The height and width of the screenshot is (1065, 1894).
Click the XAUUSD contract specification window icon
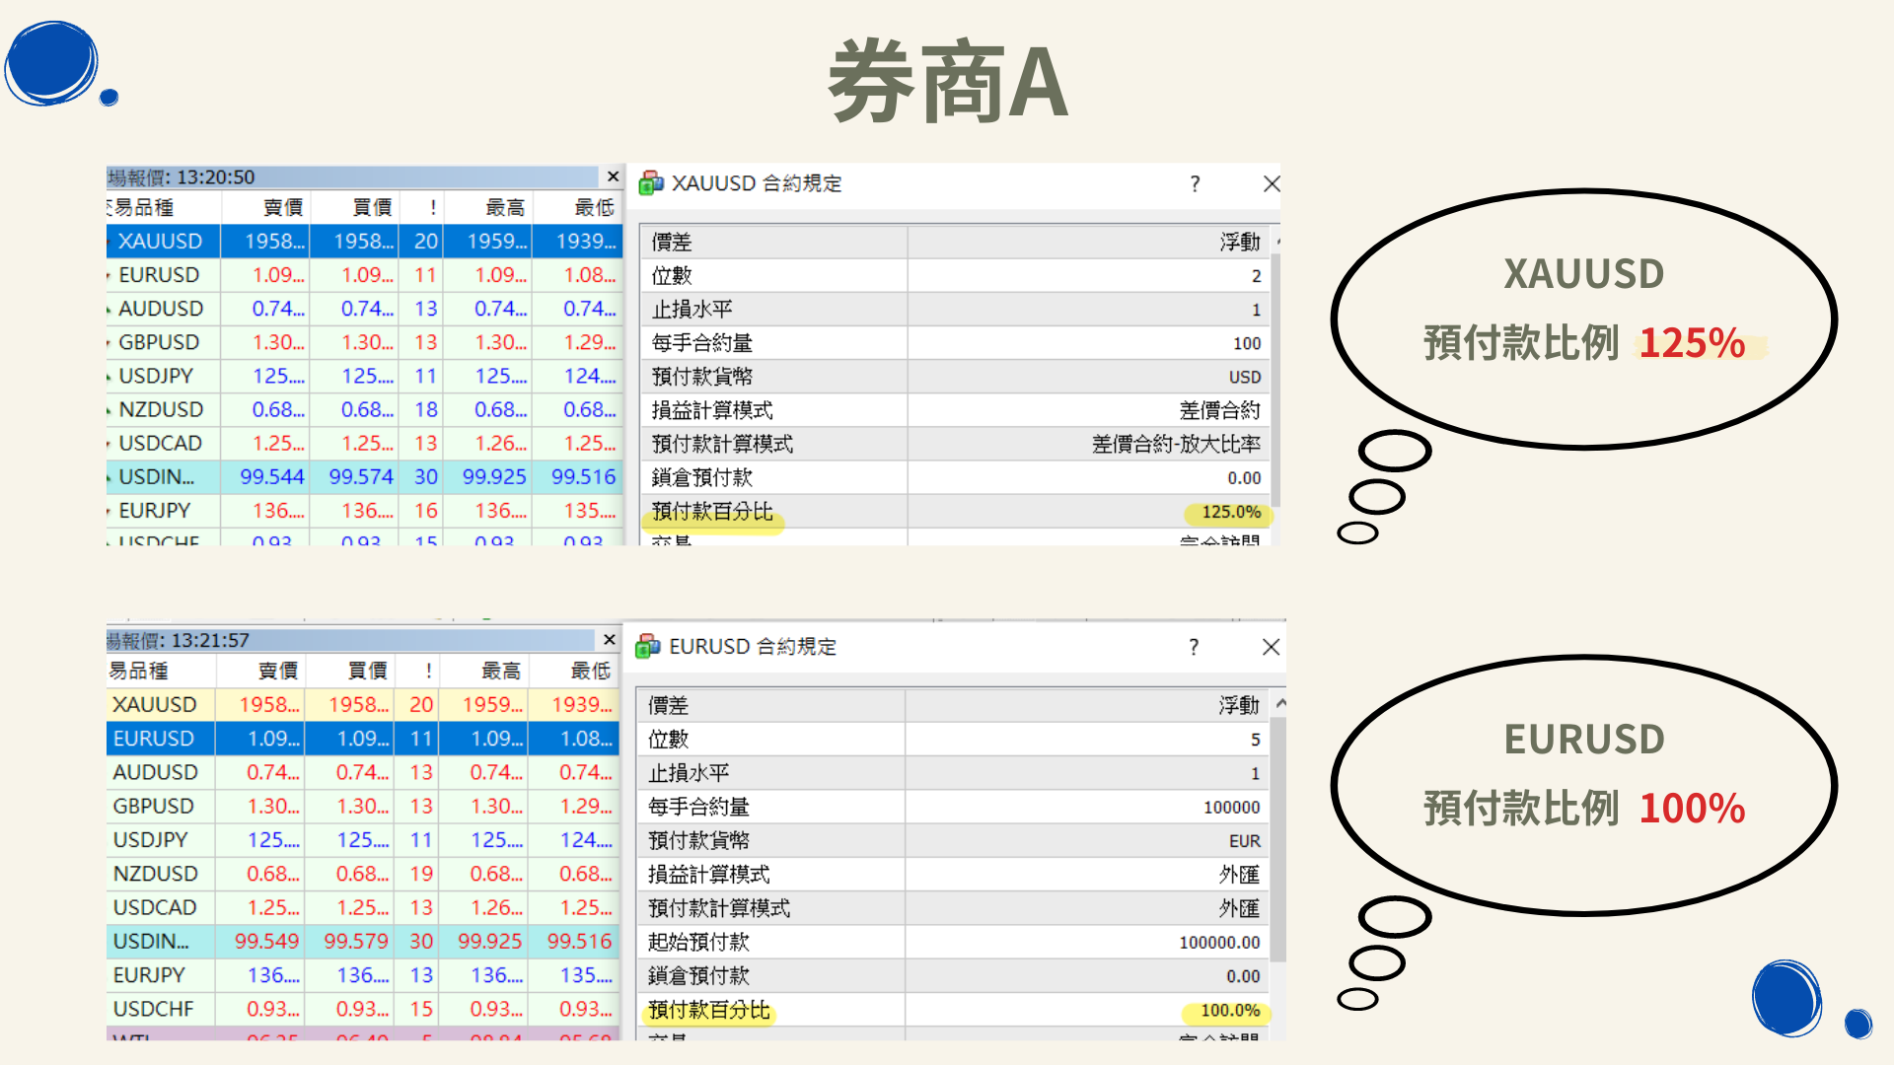650,183
